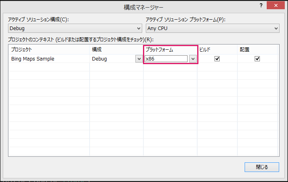Close the 構成マネージャー dialog with the X
Viewport: 288px width, 182px height.
(276, 6)
